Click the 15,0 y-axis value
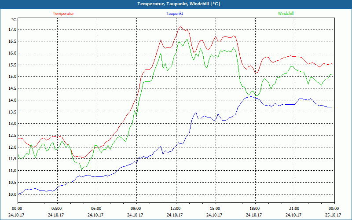This screenshot has height=220, width=352. pos(12,77)
